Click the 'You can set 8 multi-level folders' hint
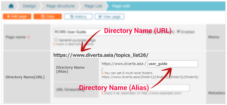 tap(129, 73)
